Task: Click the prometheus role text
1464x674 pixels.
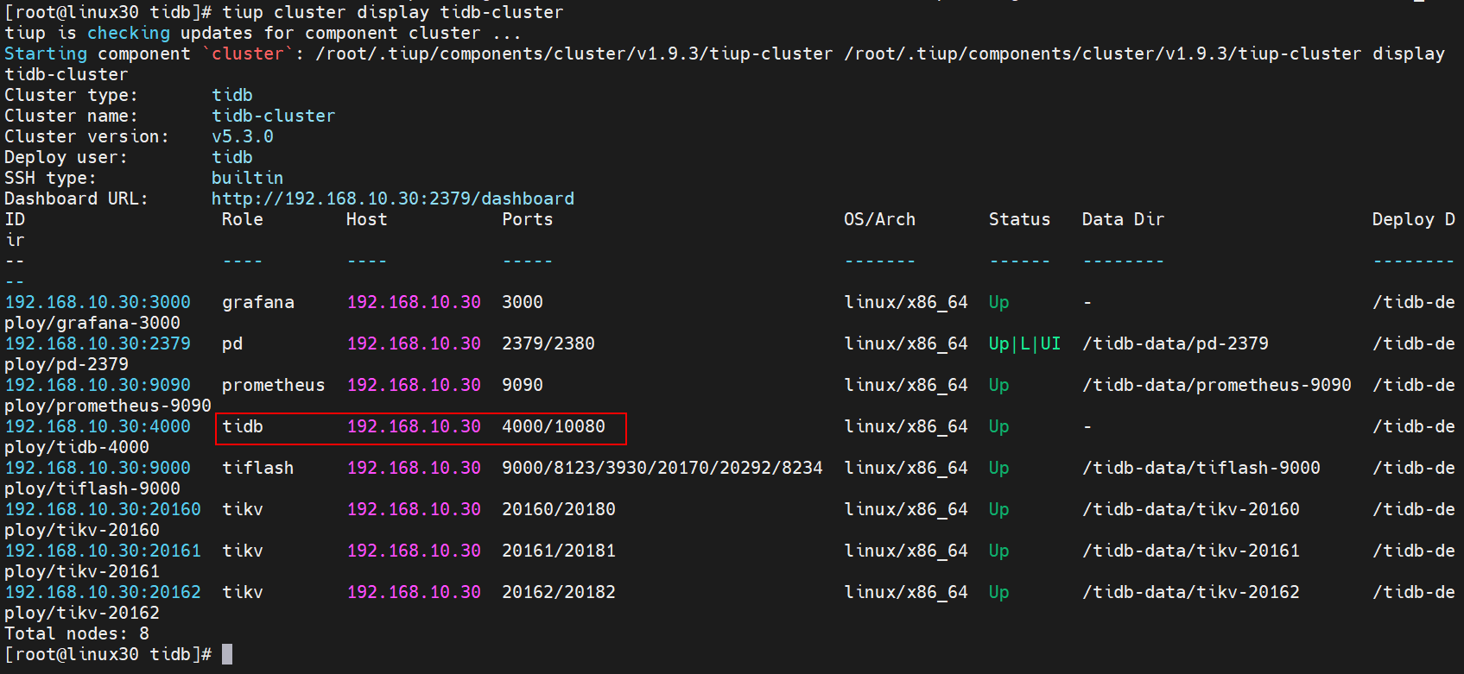Action: pos(274,385)
